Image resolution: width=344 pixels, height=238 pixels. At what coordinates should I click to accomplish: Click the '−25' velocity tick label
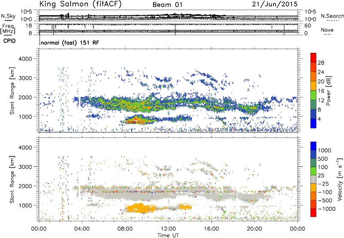tap(323, 183)
